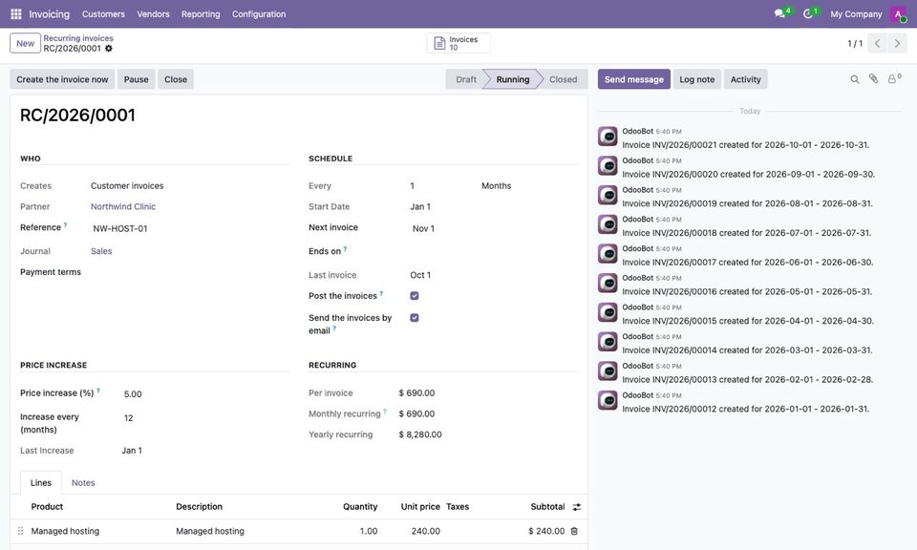This screenshot has height=550, width=917.
Task: Open the Customers menu
Action: pos(103,14)
